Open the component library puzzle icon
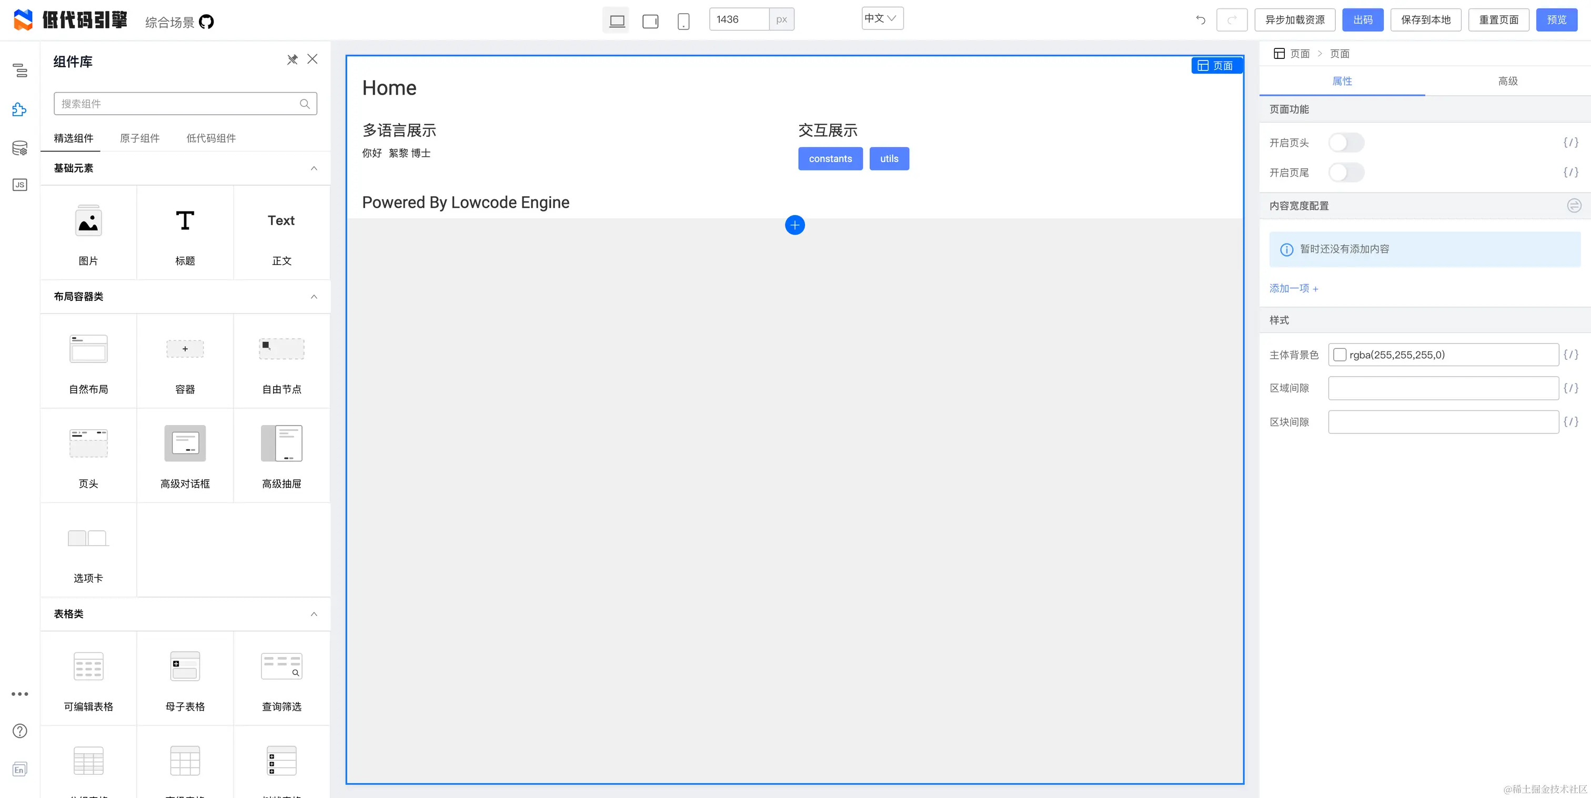1591x798 pixels. pos(20,109)
